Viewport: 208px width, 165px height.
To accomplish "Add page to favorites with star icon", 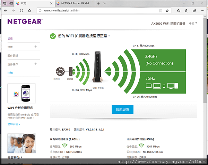I will point(167,11).
